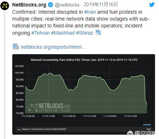Click the green legend marker for Ostan-e Tehran

point(19,130)
